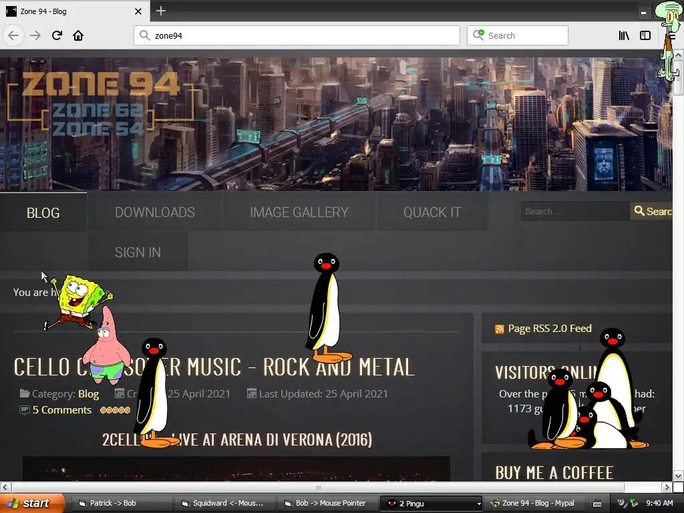Click the orange rating dots
Image resolution: width=684 pixels, height=513 pixels.
(x=115, y=410)
